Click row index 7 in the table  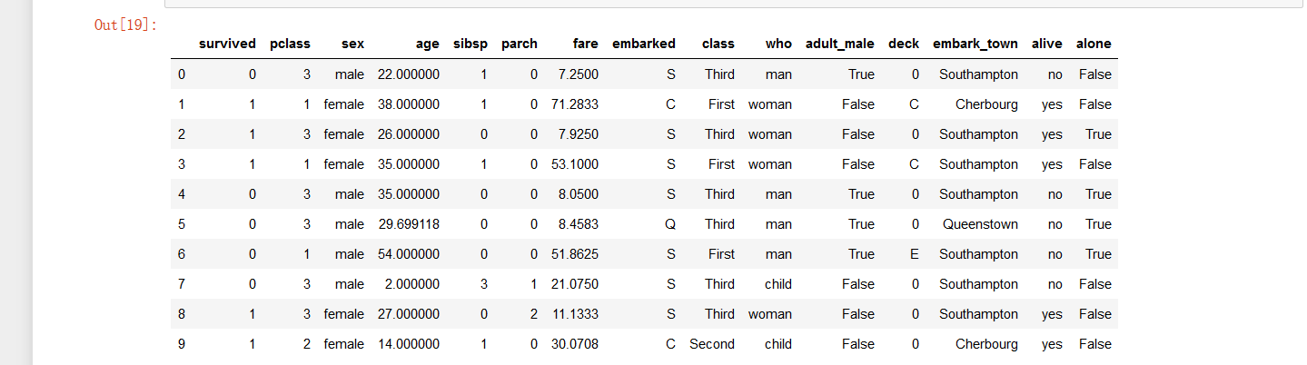tap(182, 284)
